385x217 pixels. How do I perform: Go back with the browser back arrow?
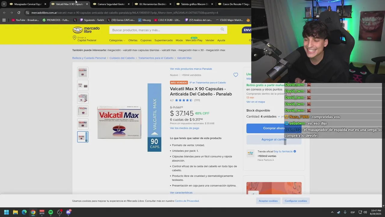(x=4, y=13)
